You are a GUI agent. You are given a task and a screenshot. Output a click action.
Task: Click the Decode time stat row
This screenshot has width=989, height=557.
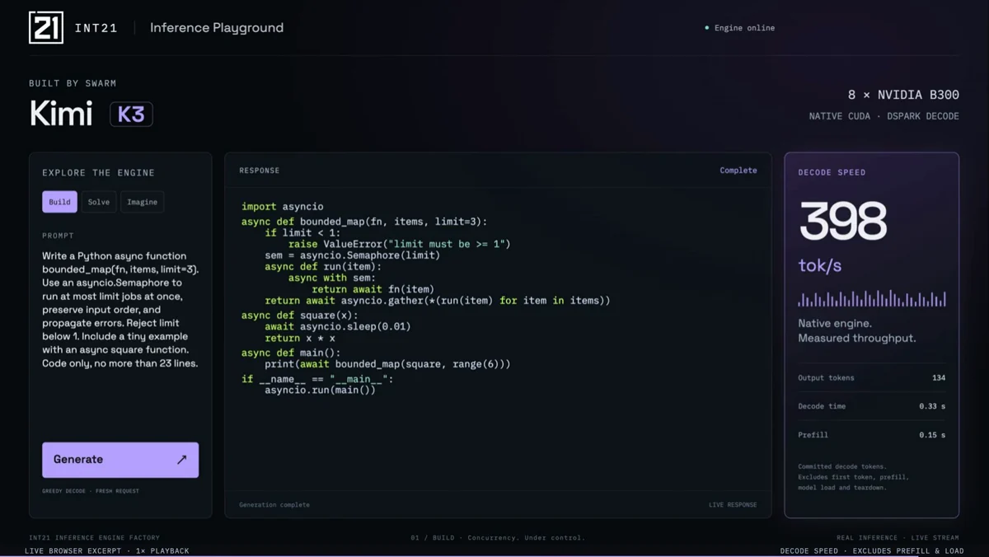point(872,406)
